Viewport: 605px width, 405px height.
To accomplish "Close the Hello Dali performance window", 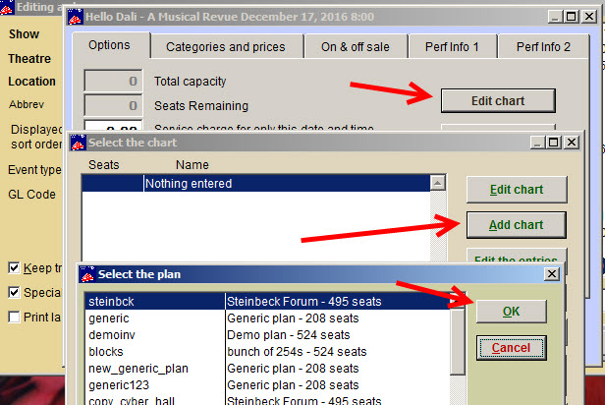I will (x=589, y=17).
